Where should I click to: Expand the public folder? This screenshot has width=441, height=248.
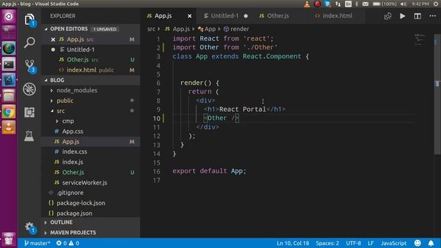coord(52,101)
